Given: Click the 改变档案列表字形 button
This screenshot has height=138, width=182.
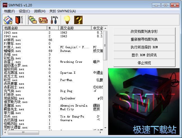Looking at the screenshot, I should [x=144, y=32].
